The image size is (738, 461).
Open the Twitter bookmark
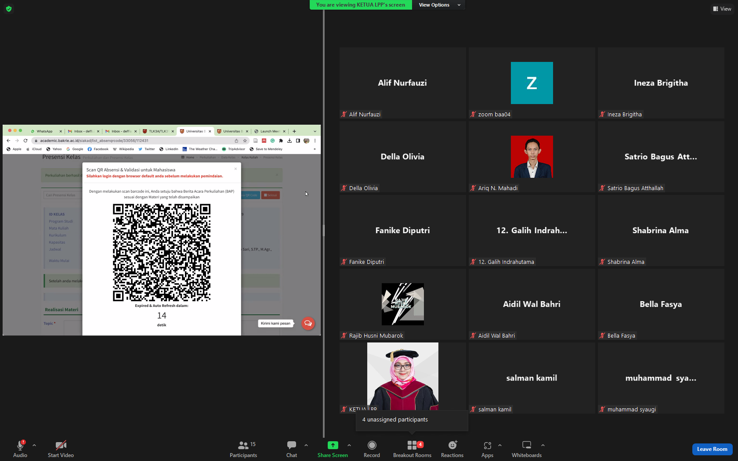pos(147,149)
